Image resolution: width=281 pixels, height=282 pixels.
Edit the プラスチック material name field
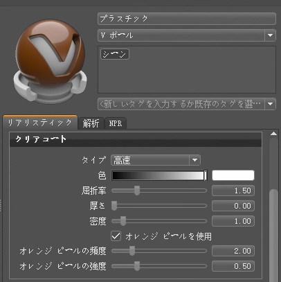(187, 19)
